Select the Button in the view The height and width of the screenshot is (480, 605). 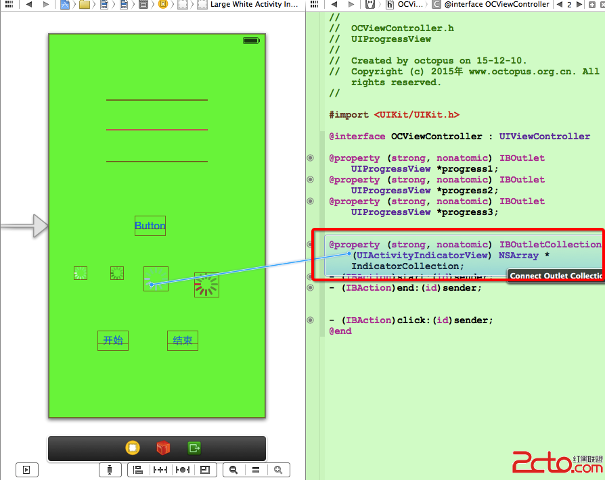(150, 226)
